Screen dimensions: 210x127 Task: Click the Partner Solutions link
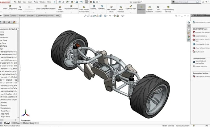(x=200, y=66)
